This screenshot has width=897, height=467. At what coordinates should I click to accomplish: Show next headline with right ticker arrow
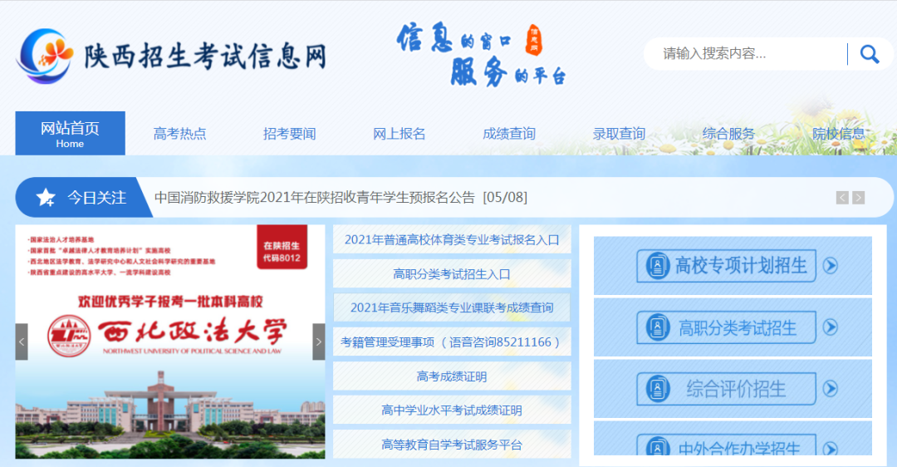click(x=858, y=198)
